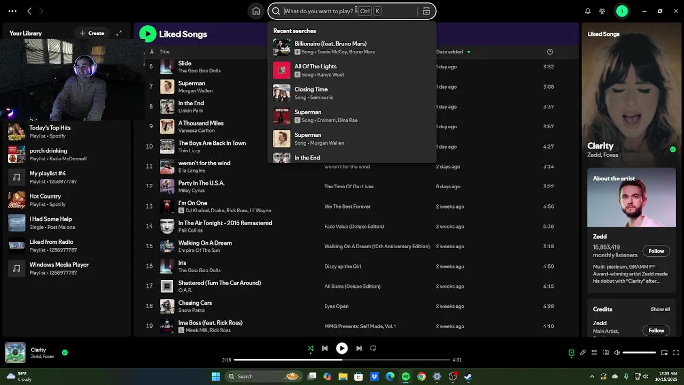Open Hot Country playlist
Image resolution: width=684 pixels, height=385 pixels.
click(x=67, y=200)
